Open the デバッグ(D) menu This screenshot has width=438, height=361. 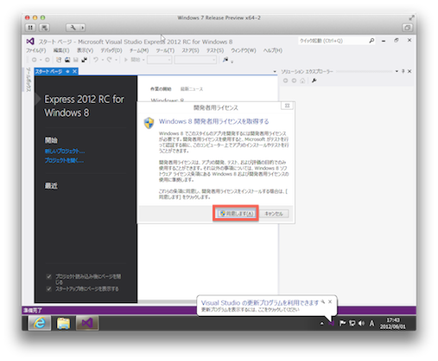111,50
